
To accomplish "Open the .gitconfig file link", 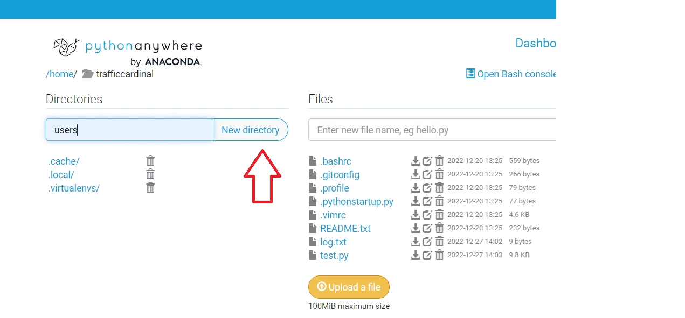I will [340, 175].
